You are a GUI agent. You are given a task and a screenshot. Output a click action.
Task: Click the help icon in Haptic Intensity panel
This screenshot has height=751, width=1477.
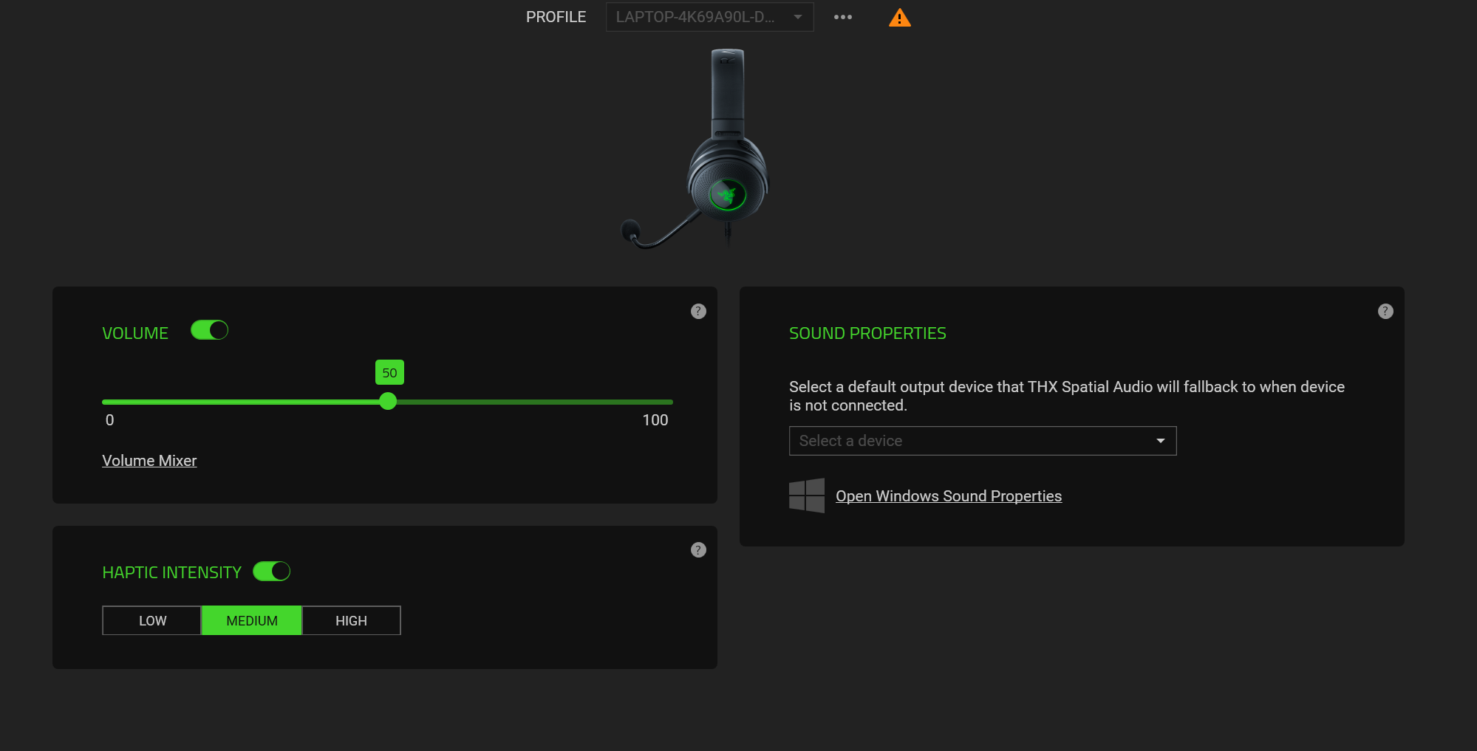click(x=698, y=550)
